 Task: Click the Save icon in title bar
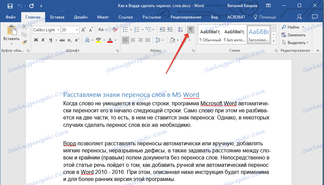point(10,6)
